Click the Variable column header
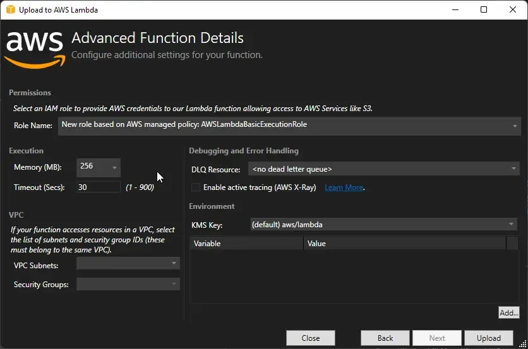This screenshot has height=349, width=528. (246, 244)
